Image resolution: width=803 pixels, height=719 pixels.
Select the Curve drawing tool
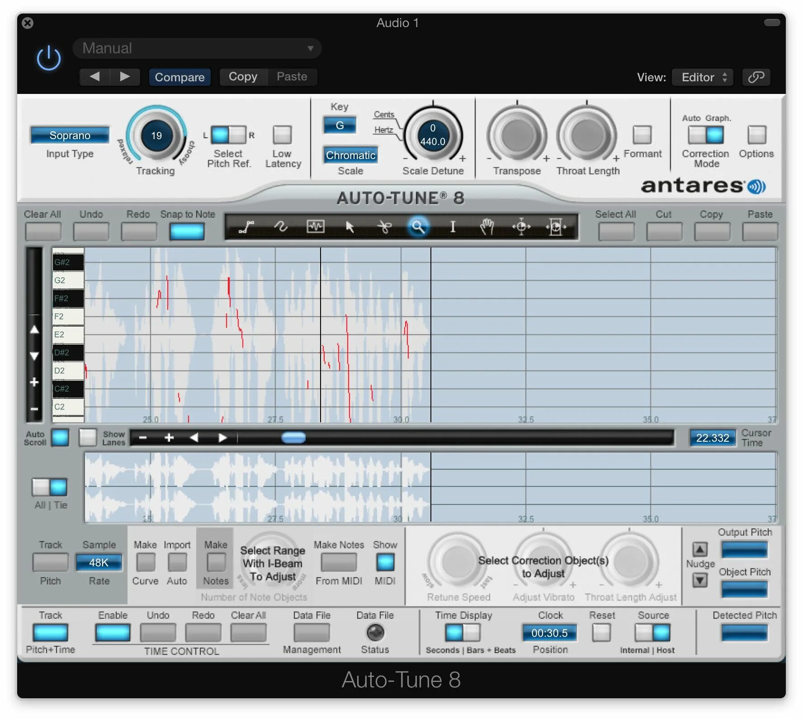(281, 226)
